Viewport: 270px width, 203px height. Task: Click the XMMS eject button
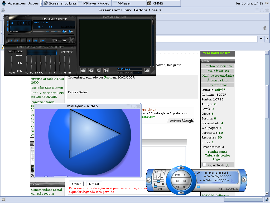[43, 40]
